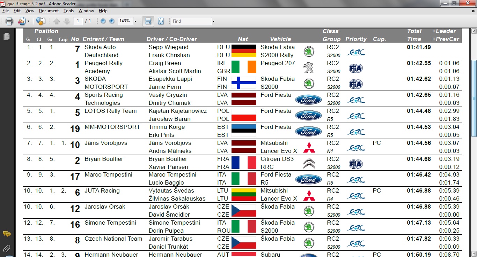Select the fit one full page icon
This screenshot has height=257, width=477.
161,21
